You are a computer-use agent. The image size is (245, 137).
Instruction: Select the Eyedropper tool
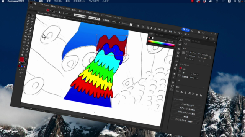point(24,45)
